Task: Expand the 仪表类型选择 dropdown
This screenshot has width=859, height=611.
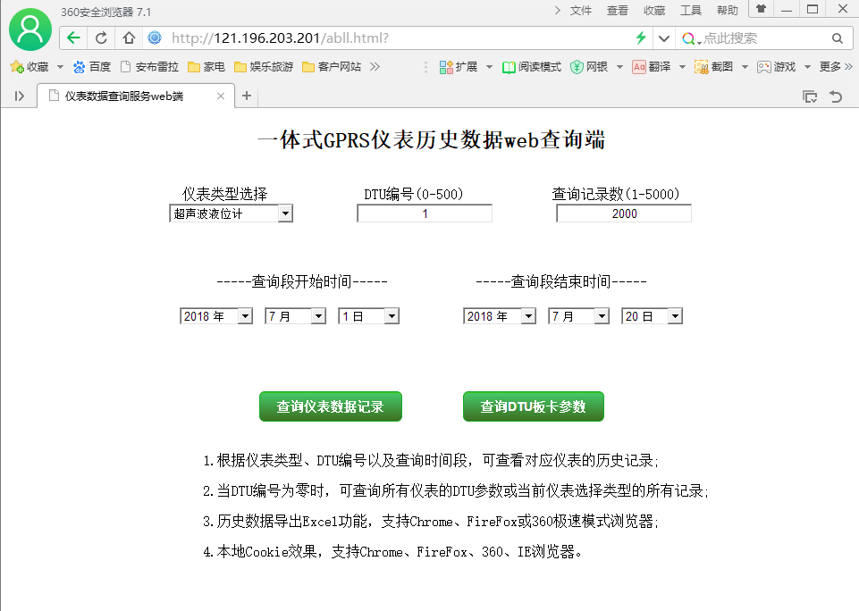Action: pos(231,213)
